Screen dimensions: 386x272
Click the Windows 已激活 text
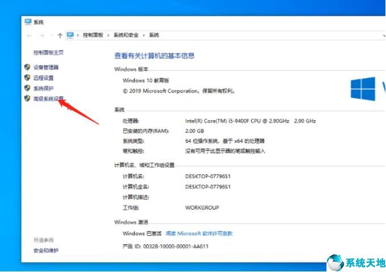click(x=142, y=233)
